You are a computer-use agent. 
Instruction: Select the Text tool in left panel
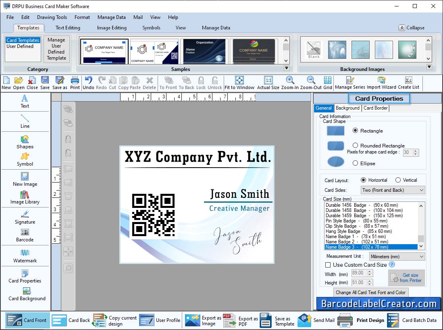click(25, 102)
